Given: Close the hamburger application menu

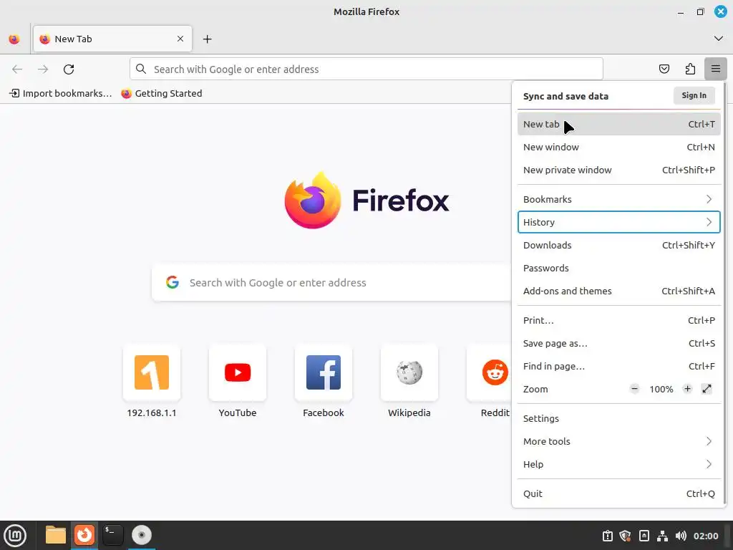Looking at the screenshot, I should [x=715, y=69].
